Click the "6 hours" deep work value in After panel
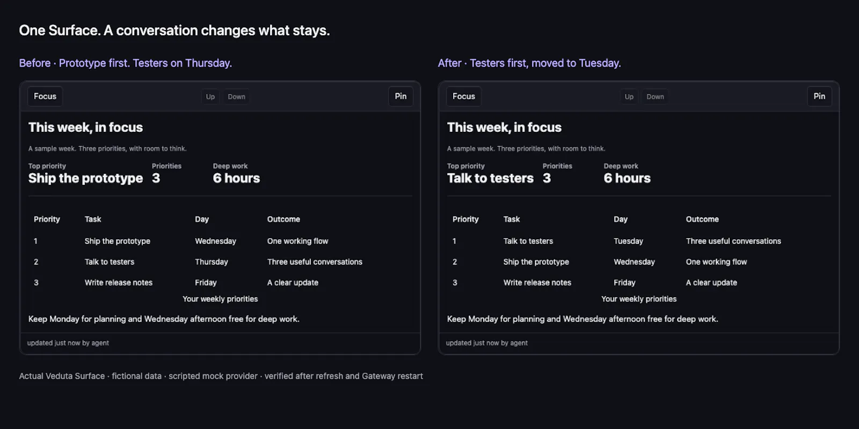 (627, 179)
